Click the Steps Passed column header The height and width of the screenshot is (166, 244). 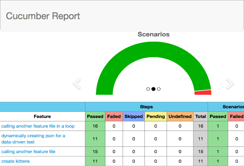coord(95,116)
